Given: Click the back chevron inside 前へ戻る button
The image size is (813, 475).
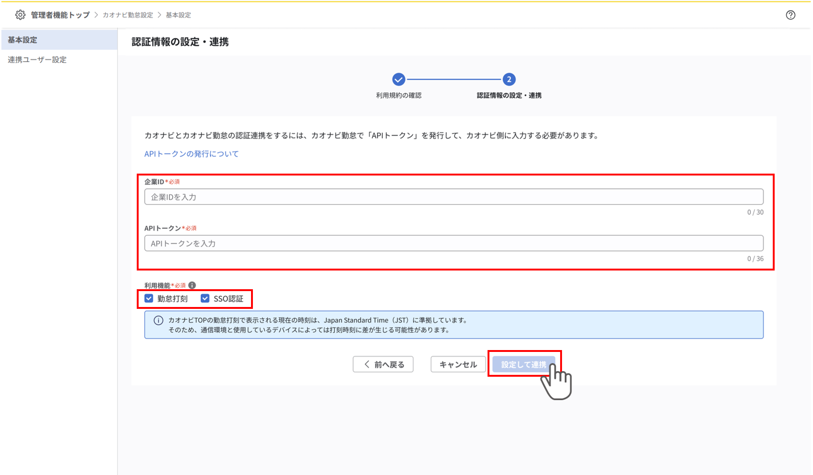Looking at the screenshot, I should click(366, 364).
